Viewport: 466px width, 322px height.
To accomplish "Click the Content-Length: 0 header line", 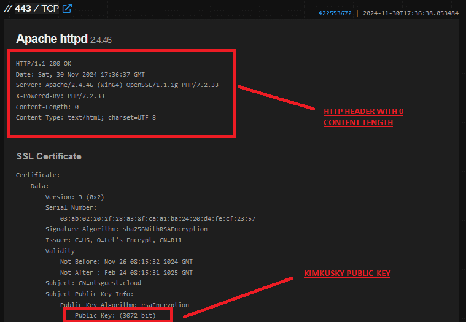I will (x=47, y=107).
